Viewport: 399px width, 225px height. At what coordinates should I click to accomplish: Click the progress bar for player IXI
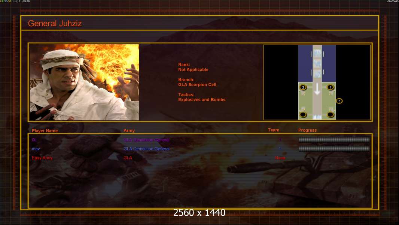(334, 139)
